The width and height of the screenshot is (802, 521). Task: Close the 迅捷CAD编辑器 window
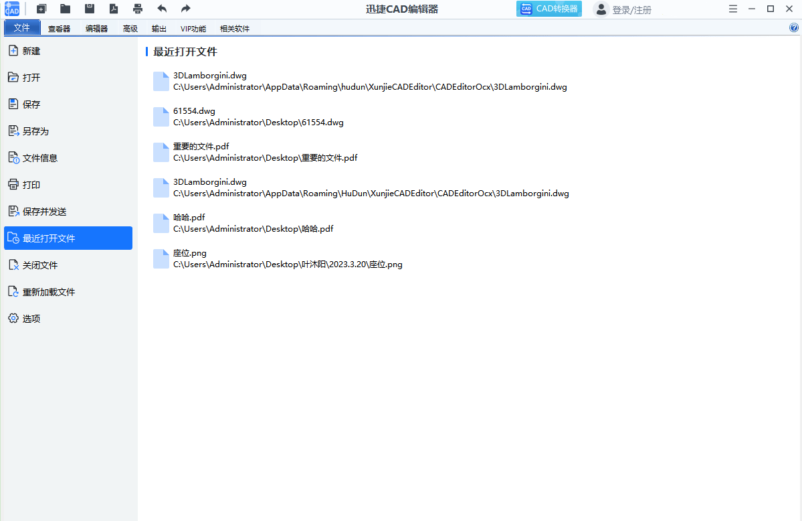pyautogui.click(x=789, y=9)
